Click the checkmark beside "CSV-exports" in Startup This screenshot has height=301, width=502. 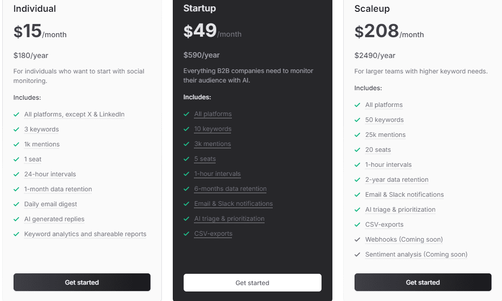tap(186, 234)
